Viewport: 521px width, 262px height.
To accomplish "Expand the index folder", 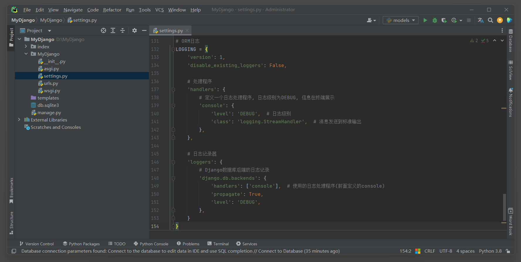I will 26,47.
